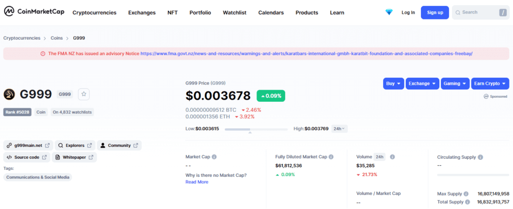Open the g999main.net website link
The height and width of the screenshot is (209, 513).
tap(28, 145)
